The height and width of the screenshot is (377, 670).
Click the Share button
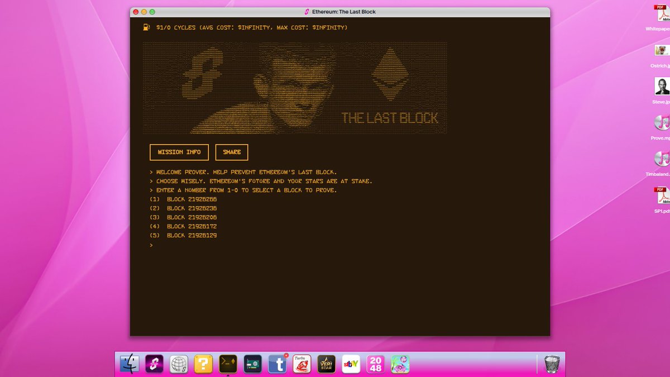coord(232,152)
